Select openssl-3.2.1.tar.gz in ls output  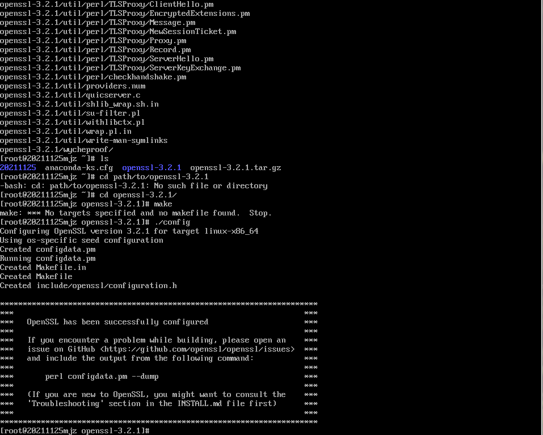235,167
